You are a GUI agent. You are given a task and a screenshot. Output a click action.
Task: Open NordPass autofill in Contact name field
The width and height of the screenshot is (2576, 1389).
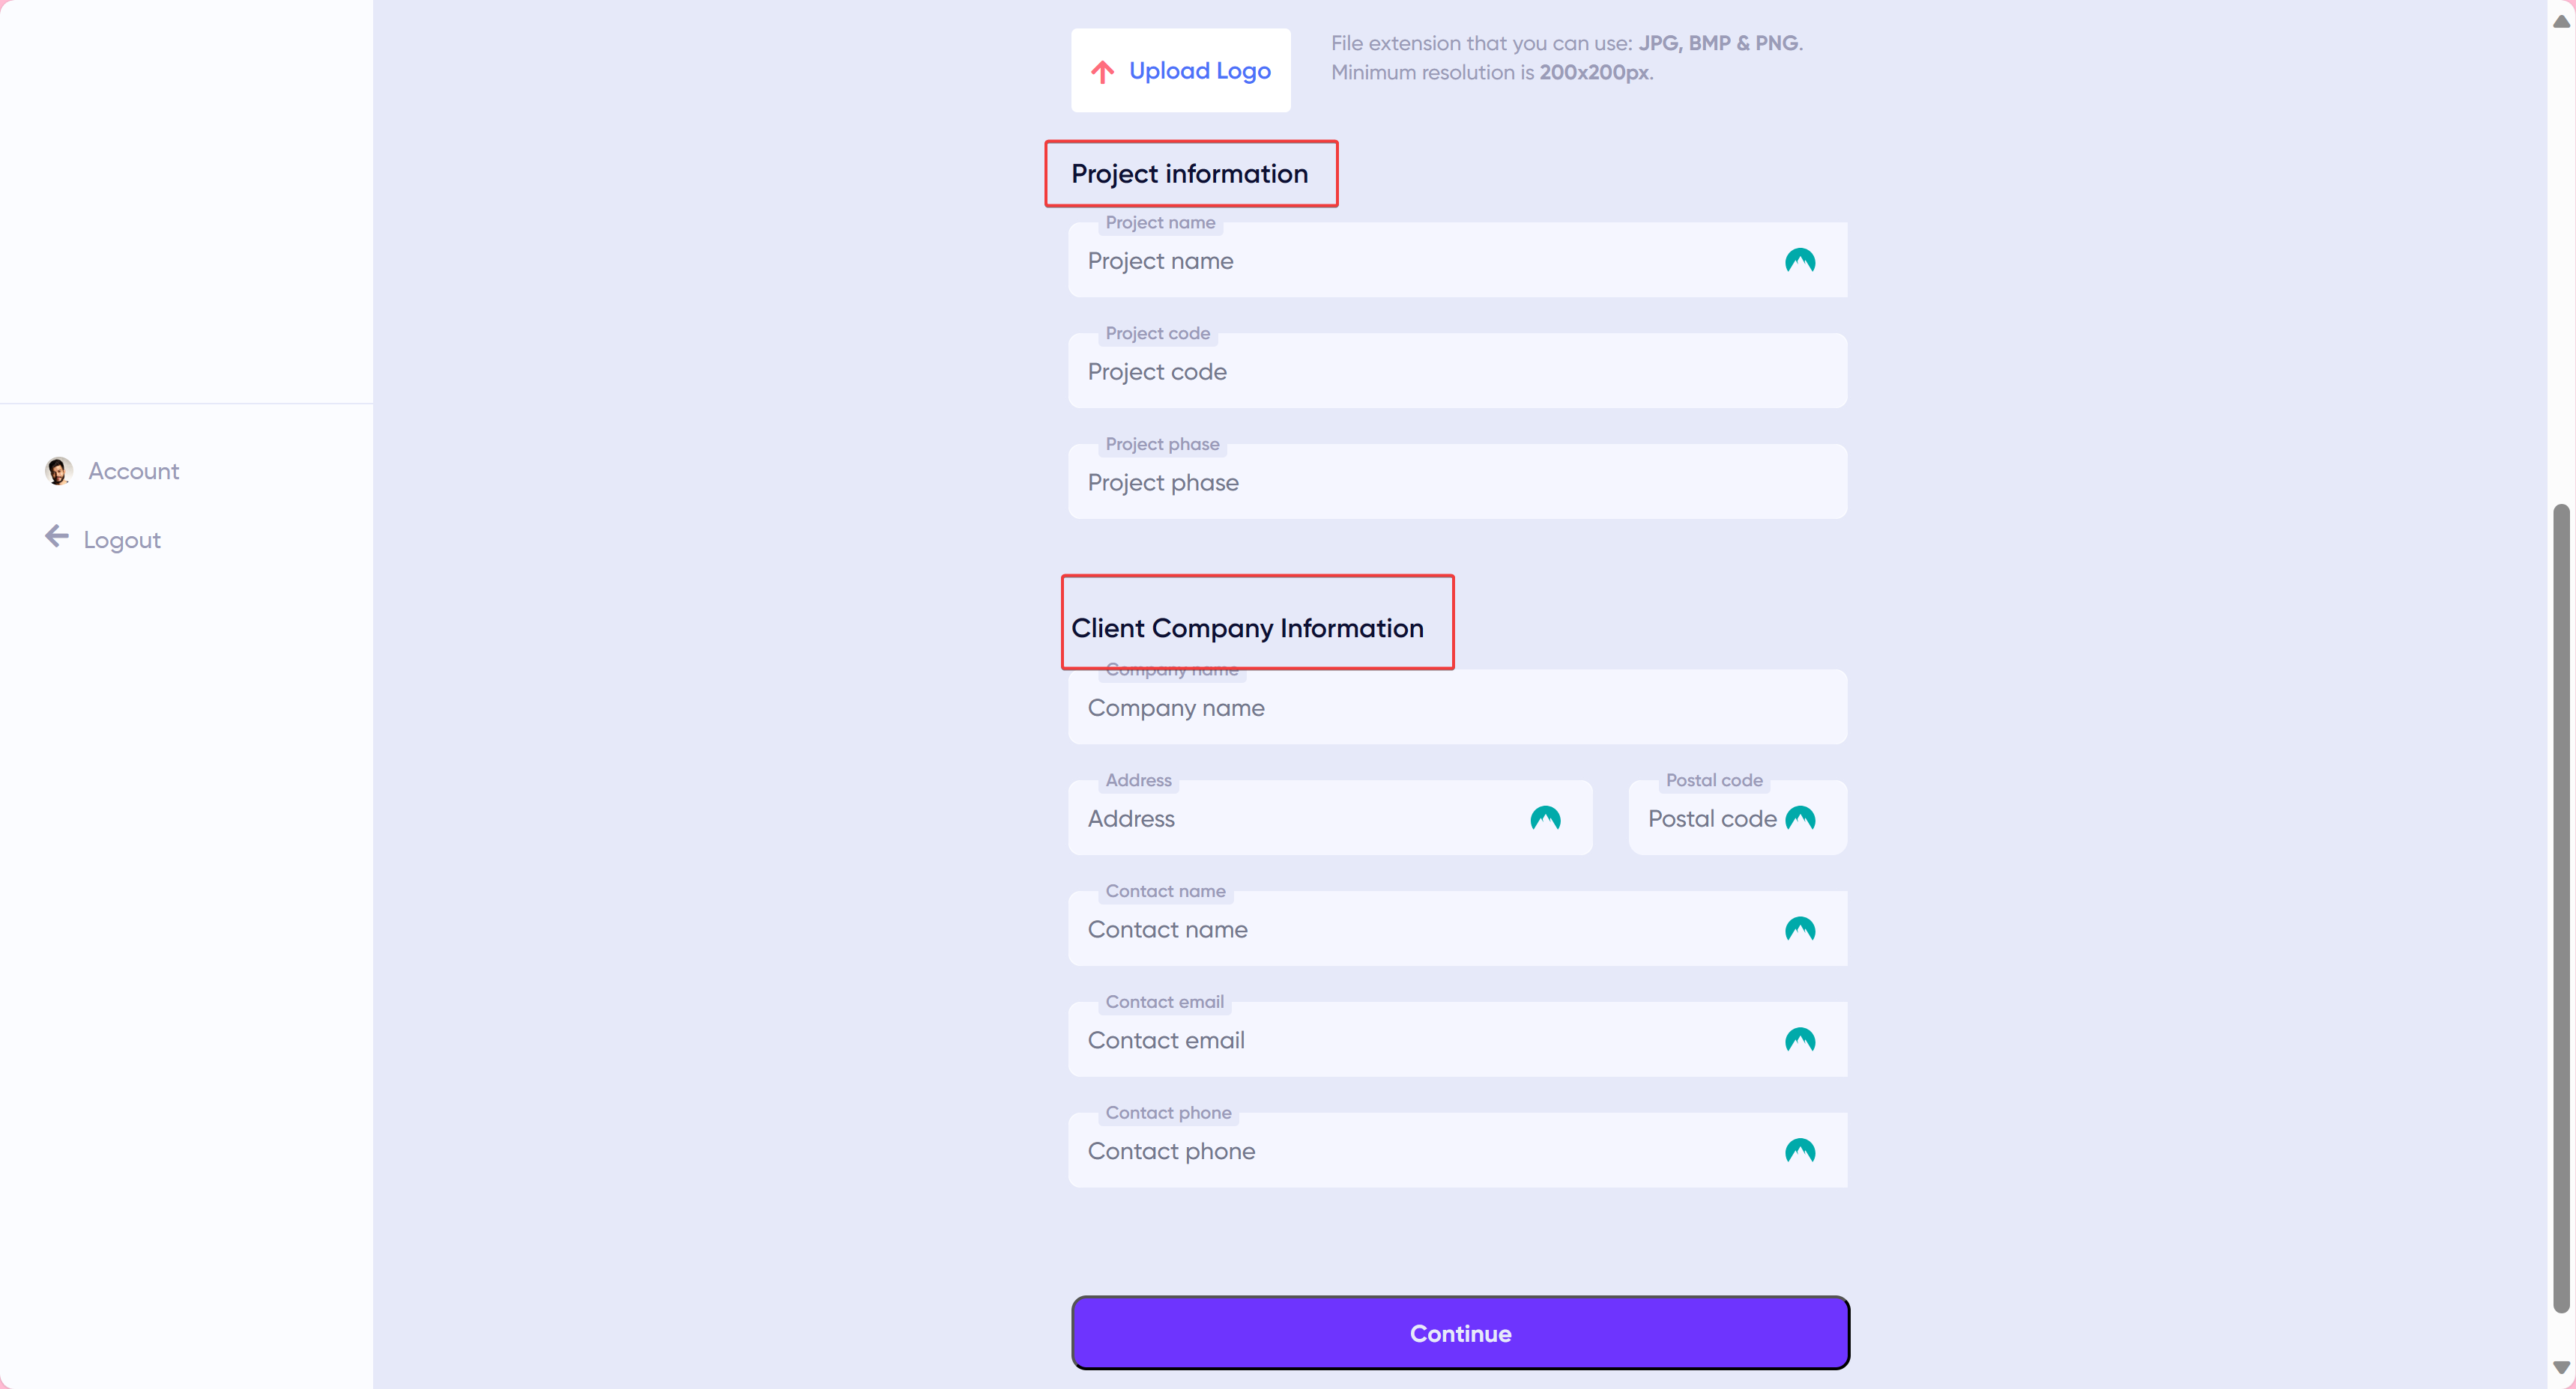click(x=1799, y=928)
